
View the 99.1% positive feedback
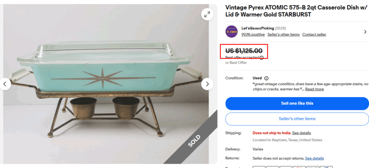[253, 35]
